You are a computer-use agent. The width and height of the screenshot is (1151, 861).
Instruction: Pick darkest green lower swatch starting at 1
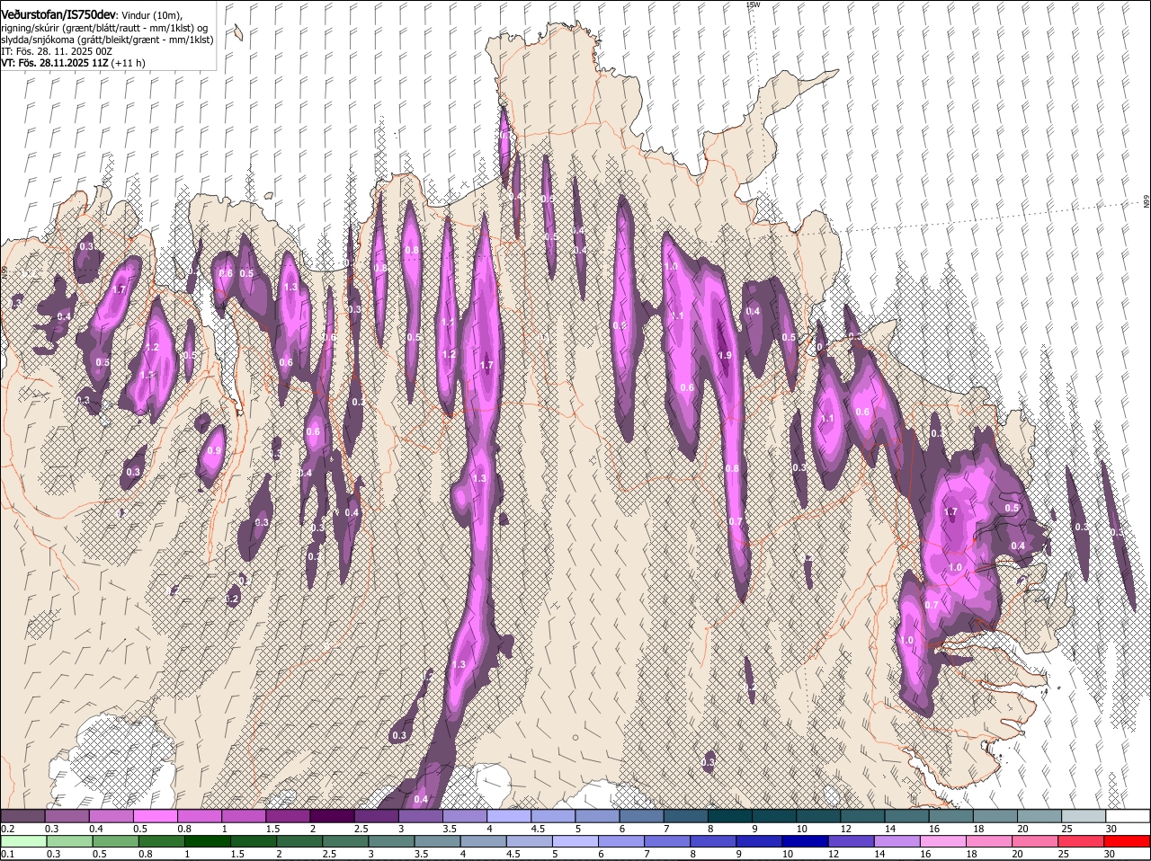point(207,841)
